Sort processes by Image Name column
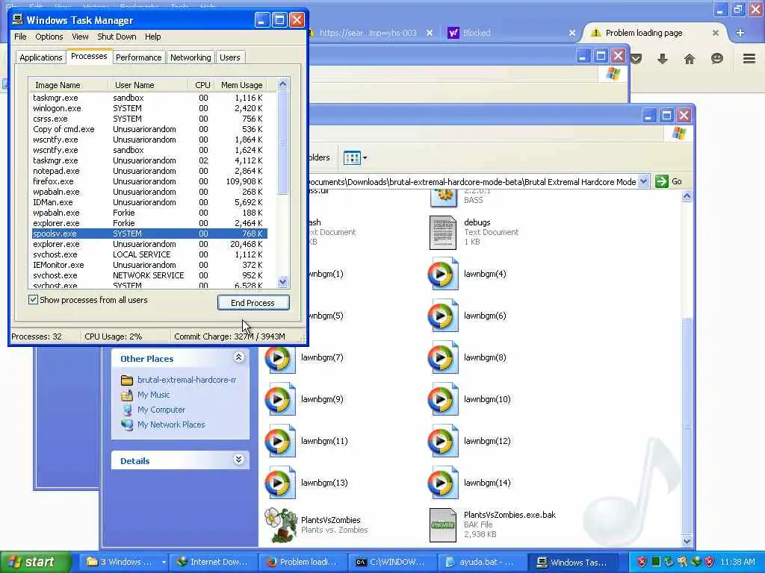765x573 pixels. [x=68, y=85]
